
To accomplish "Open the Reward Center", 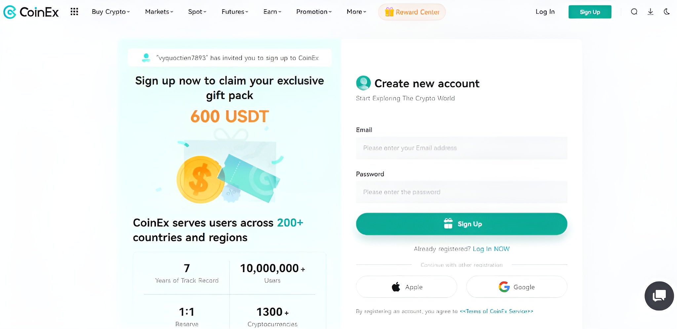I will click(412, 12).
